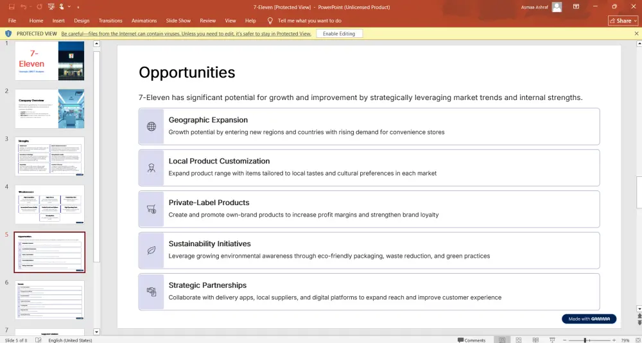
Task: Click the Geographic Expansion heading
Action: tap(208, 120)
